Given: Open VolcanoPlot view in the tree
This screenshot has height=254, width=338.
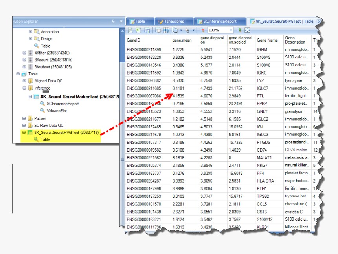Looking at the screenshot, I should coord(57,111).
